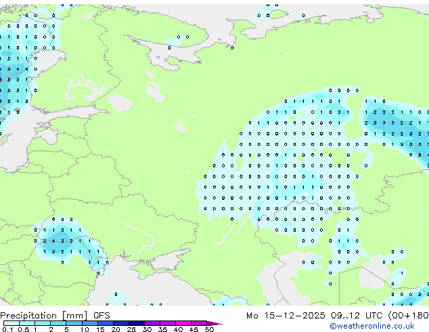Viewport: 429px width, 332px height.
Task: Open the weatheronline.co.uk link
Action: click(371, 326)
